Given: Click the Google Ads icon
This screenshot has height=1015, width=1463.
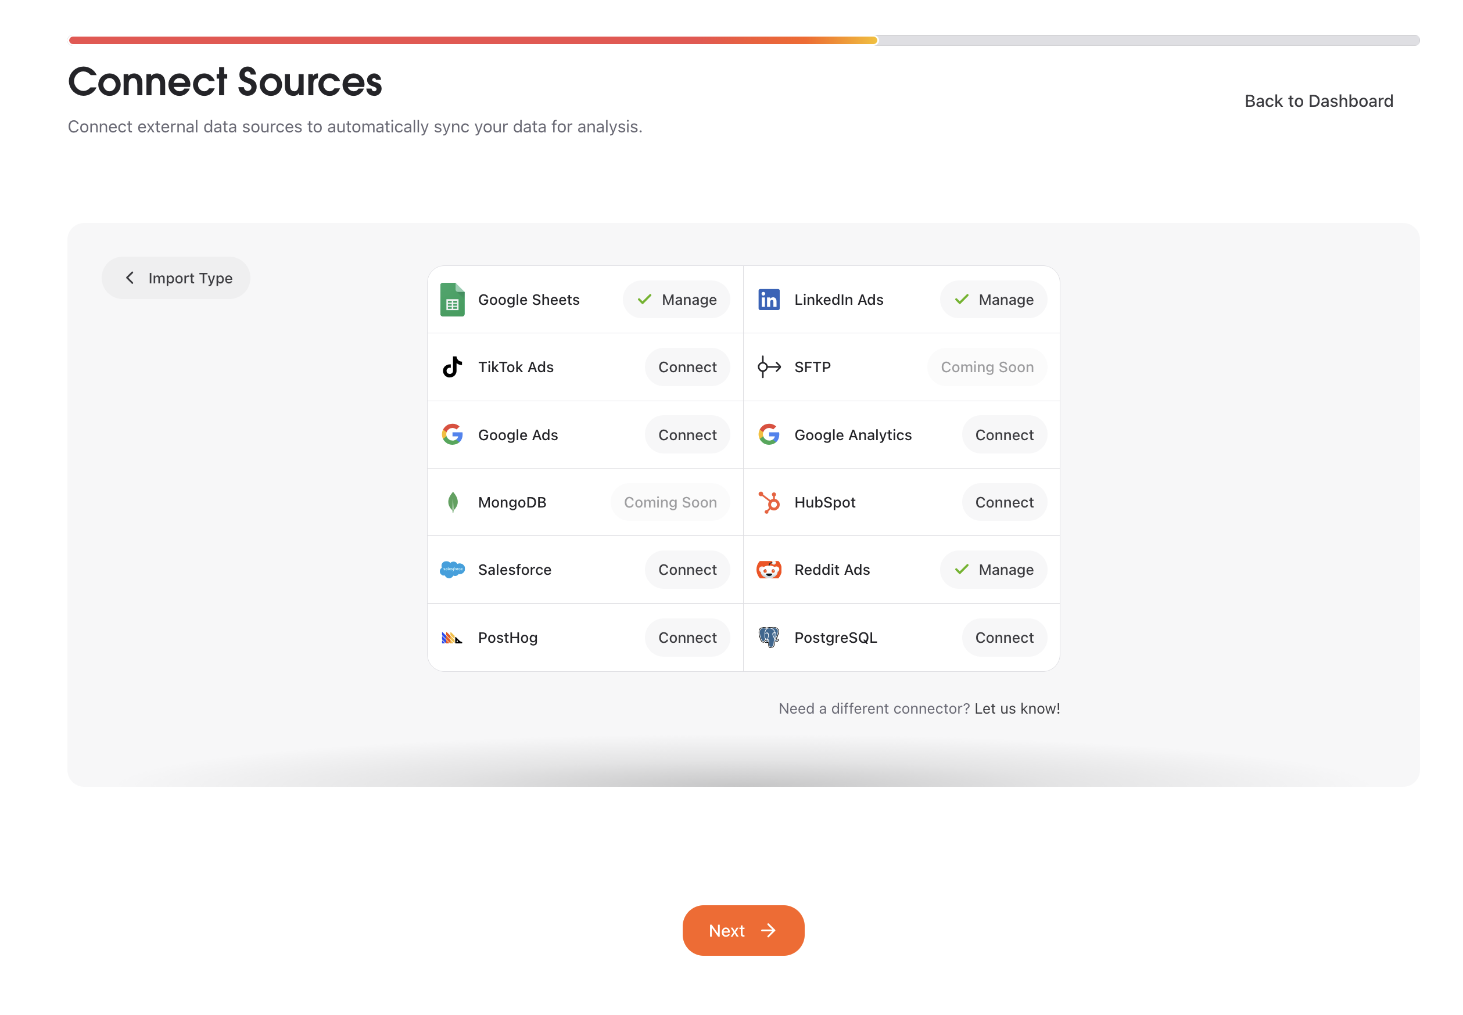Looking at the screenshot, I should 453,435.
